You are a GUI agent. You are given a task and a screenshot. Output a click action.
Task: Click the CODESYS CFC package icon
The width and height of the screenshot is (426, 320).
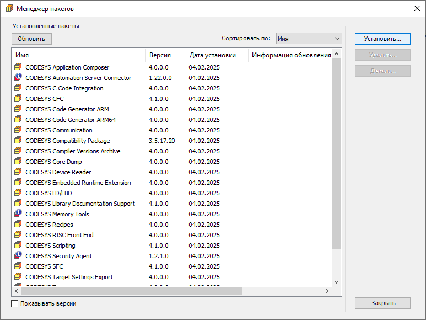(18, 99)
